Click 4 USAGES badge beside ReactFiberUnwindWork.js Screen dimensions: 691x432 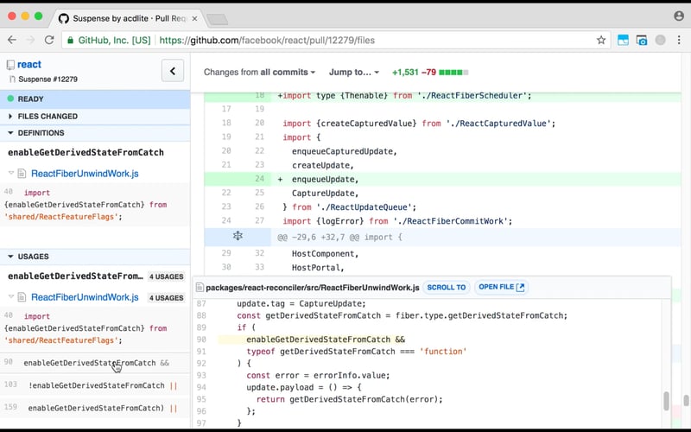[x=166, y=298]
